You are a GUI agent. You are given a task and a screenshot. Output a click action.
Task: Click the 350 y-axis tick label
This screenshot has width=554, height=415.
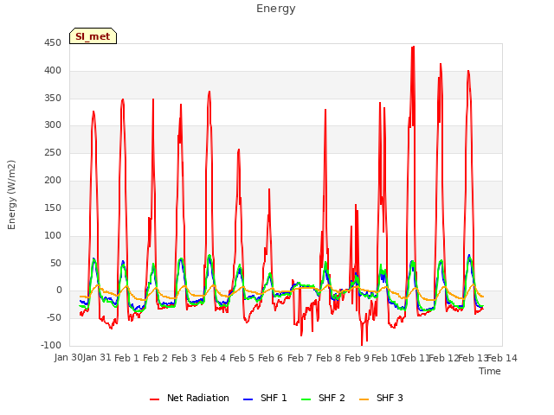point(53,98)
